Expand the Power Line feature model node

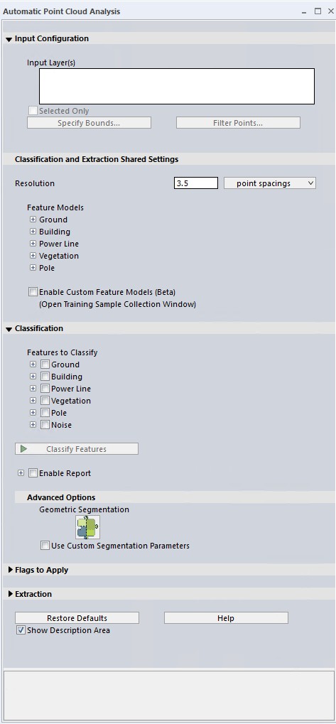pyautogui.click(x=33, y=243)
